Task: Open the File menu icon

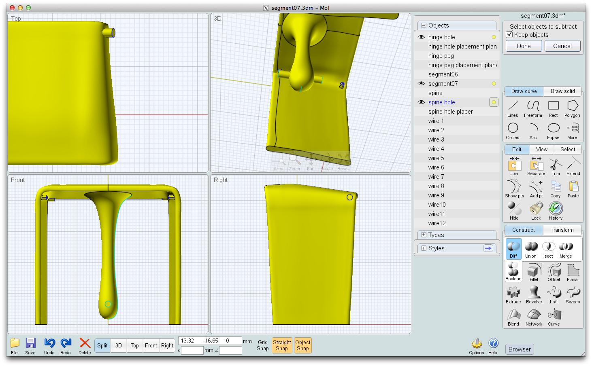Action: coord(15,346)
